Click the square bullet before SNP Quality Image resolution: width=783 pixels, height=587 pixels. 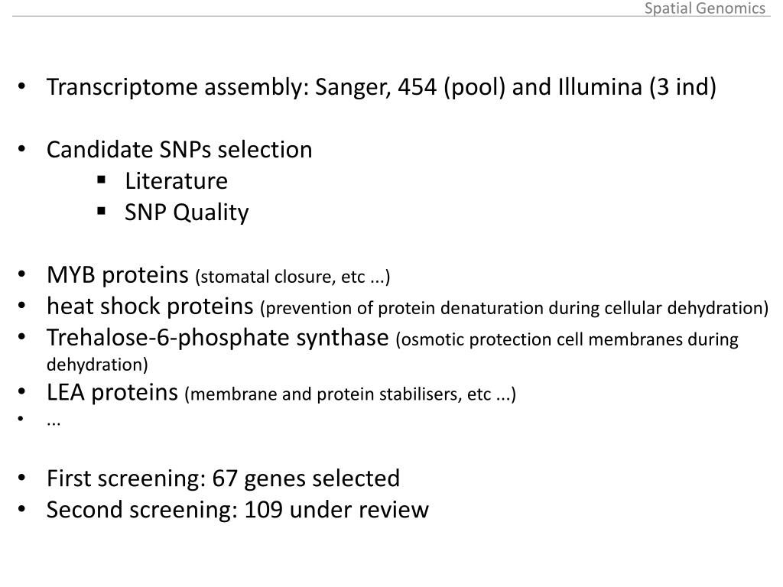click(x=102, y=211)
